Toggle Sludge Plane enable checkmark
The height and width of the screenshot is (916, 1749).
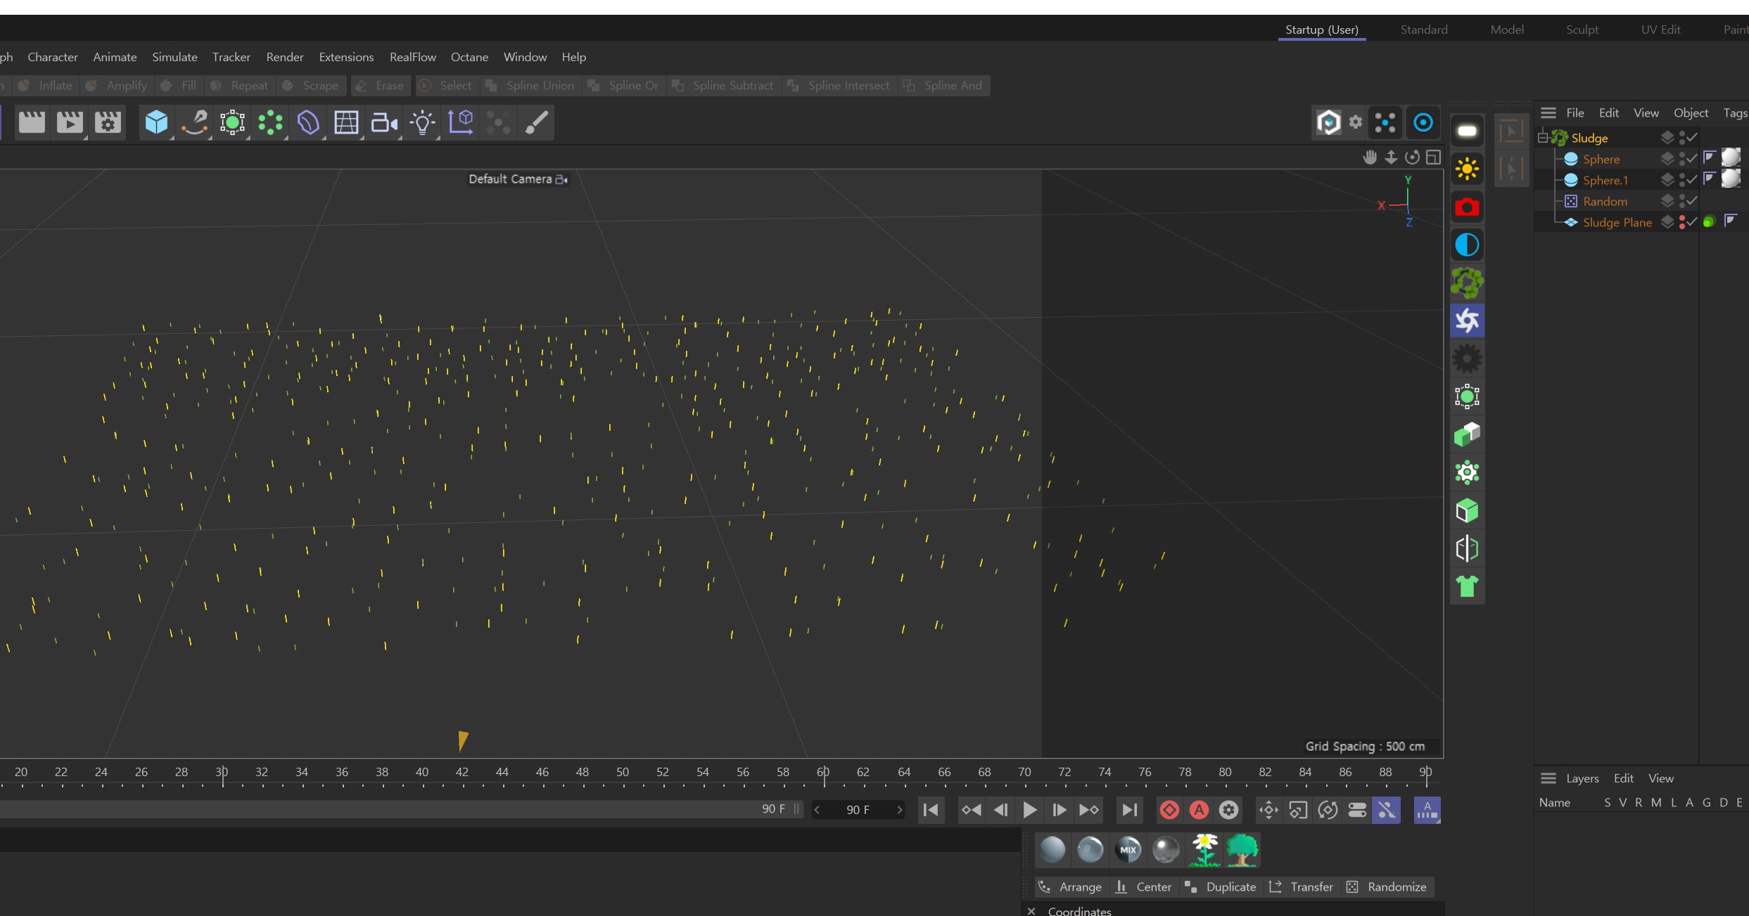1693,222
